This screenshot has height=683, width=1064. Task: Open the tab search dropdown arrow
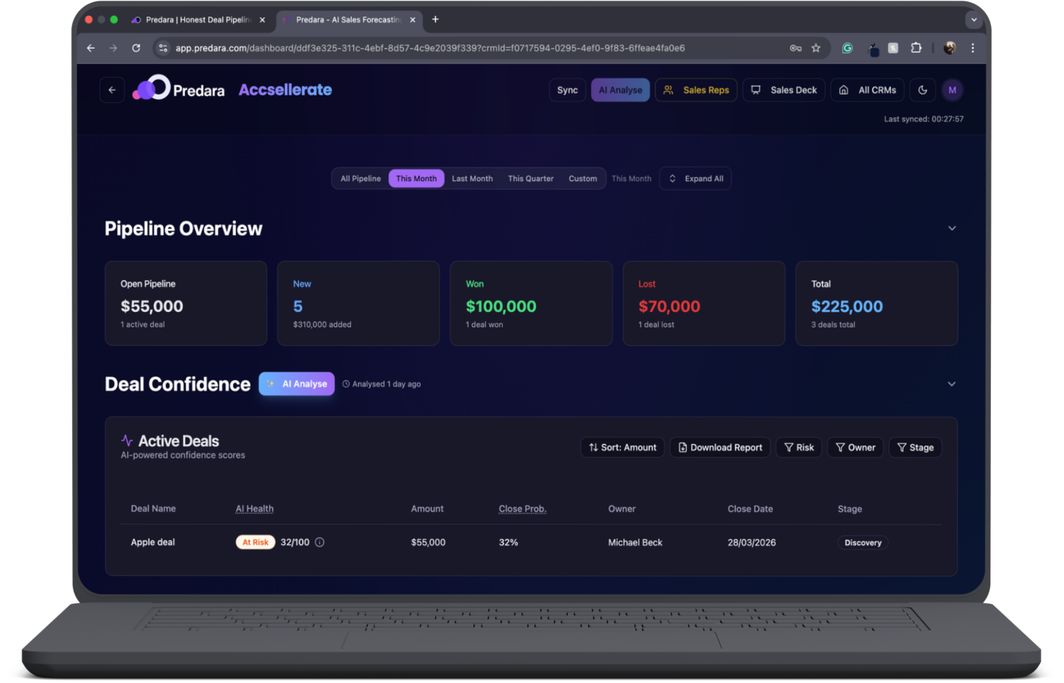[x=973, y=19]
